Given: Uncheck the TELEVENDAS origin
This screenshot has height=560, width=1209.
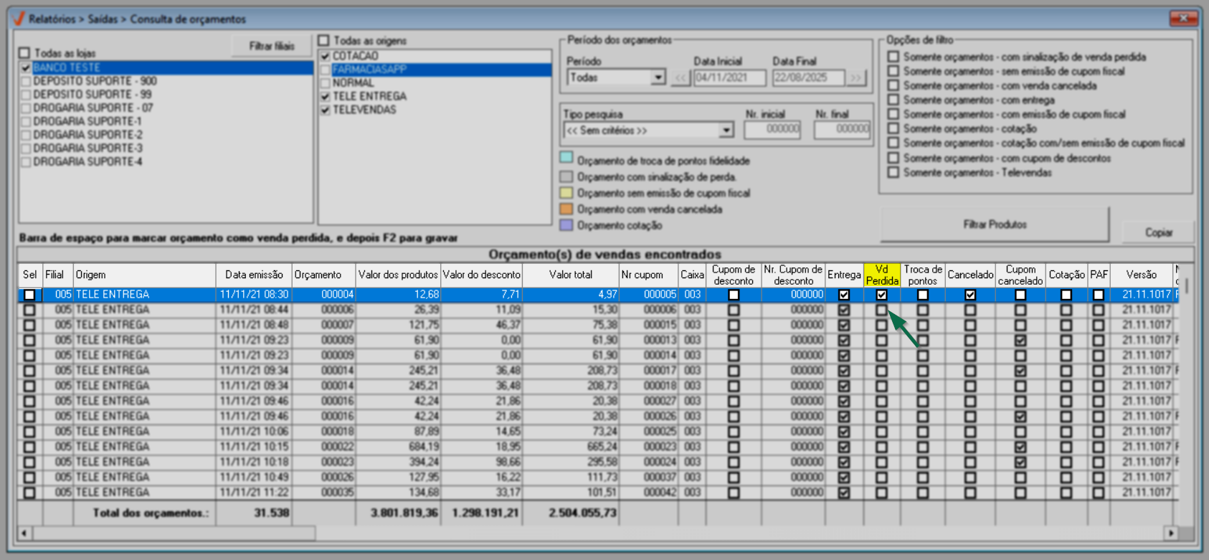Looking at the screenshot, I should [x=326, y=110].
